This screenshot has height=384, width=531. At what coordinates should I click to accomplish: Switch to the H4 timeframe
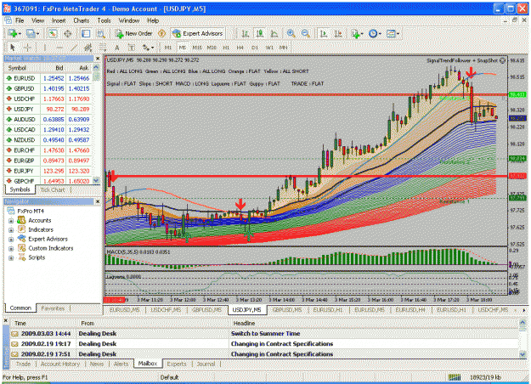(x=240, y=48)
